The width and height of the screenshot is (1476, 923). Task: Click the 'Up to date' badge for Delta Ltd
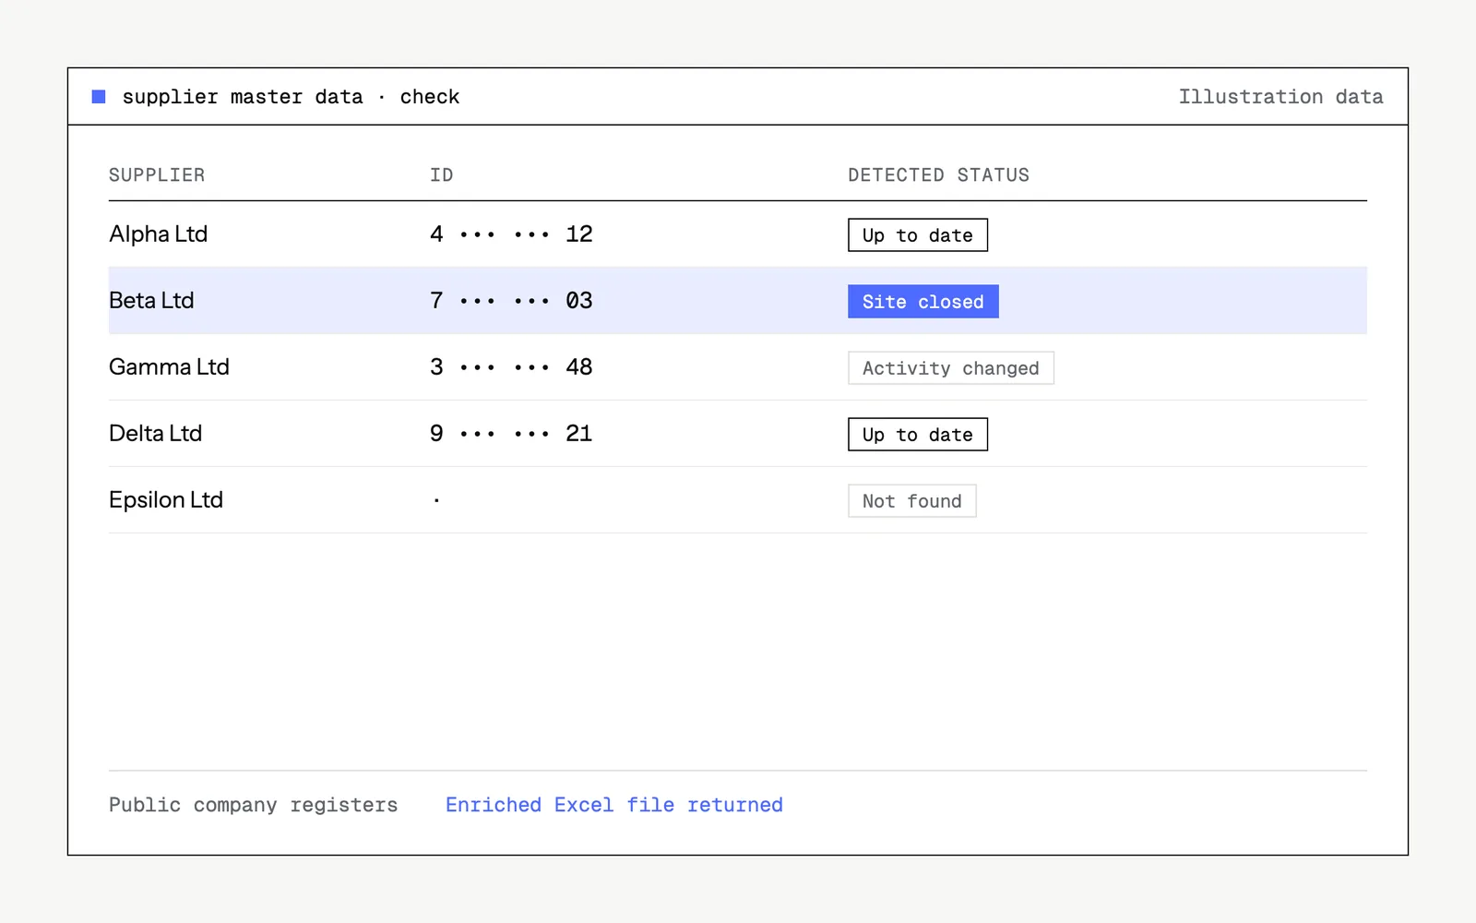click(918, 435)
